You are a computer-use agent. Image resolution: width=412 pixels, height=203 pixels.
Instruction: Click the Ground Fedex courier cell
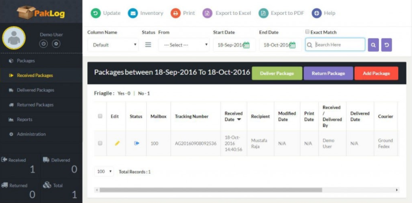pyautogui.click(x=385, y=143)
